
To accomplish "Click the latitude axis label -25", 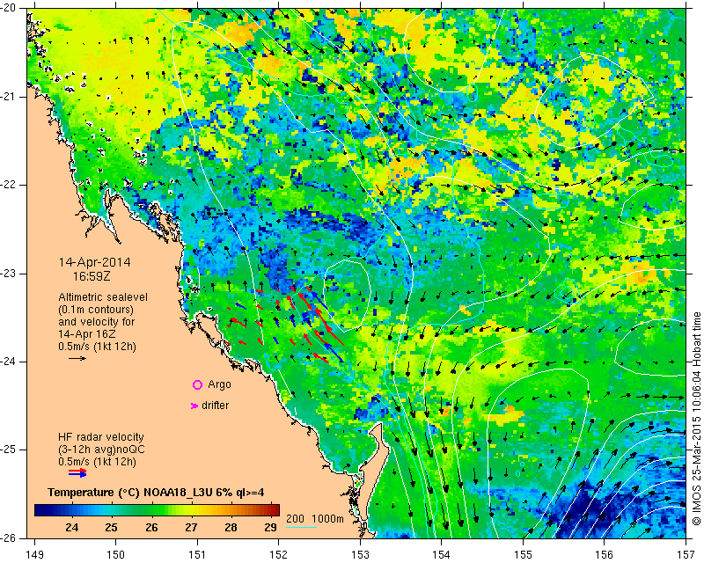I will (9, 450).
